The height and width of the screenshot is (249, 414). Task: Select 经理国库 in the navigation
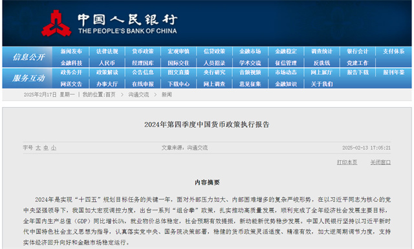(x=143, y=63)
